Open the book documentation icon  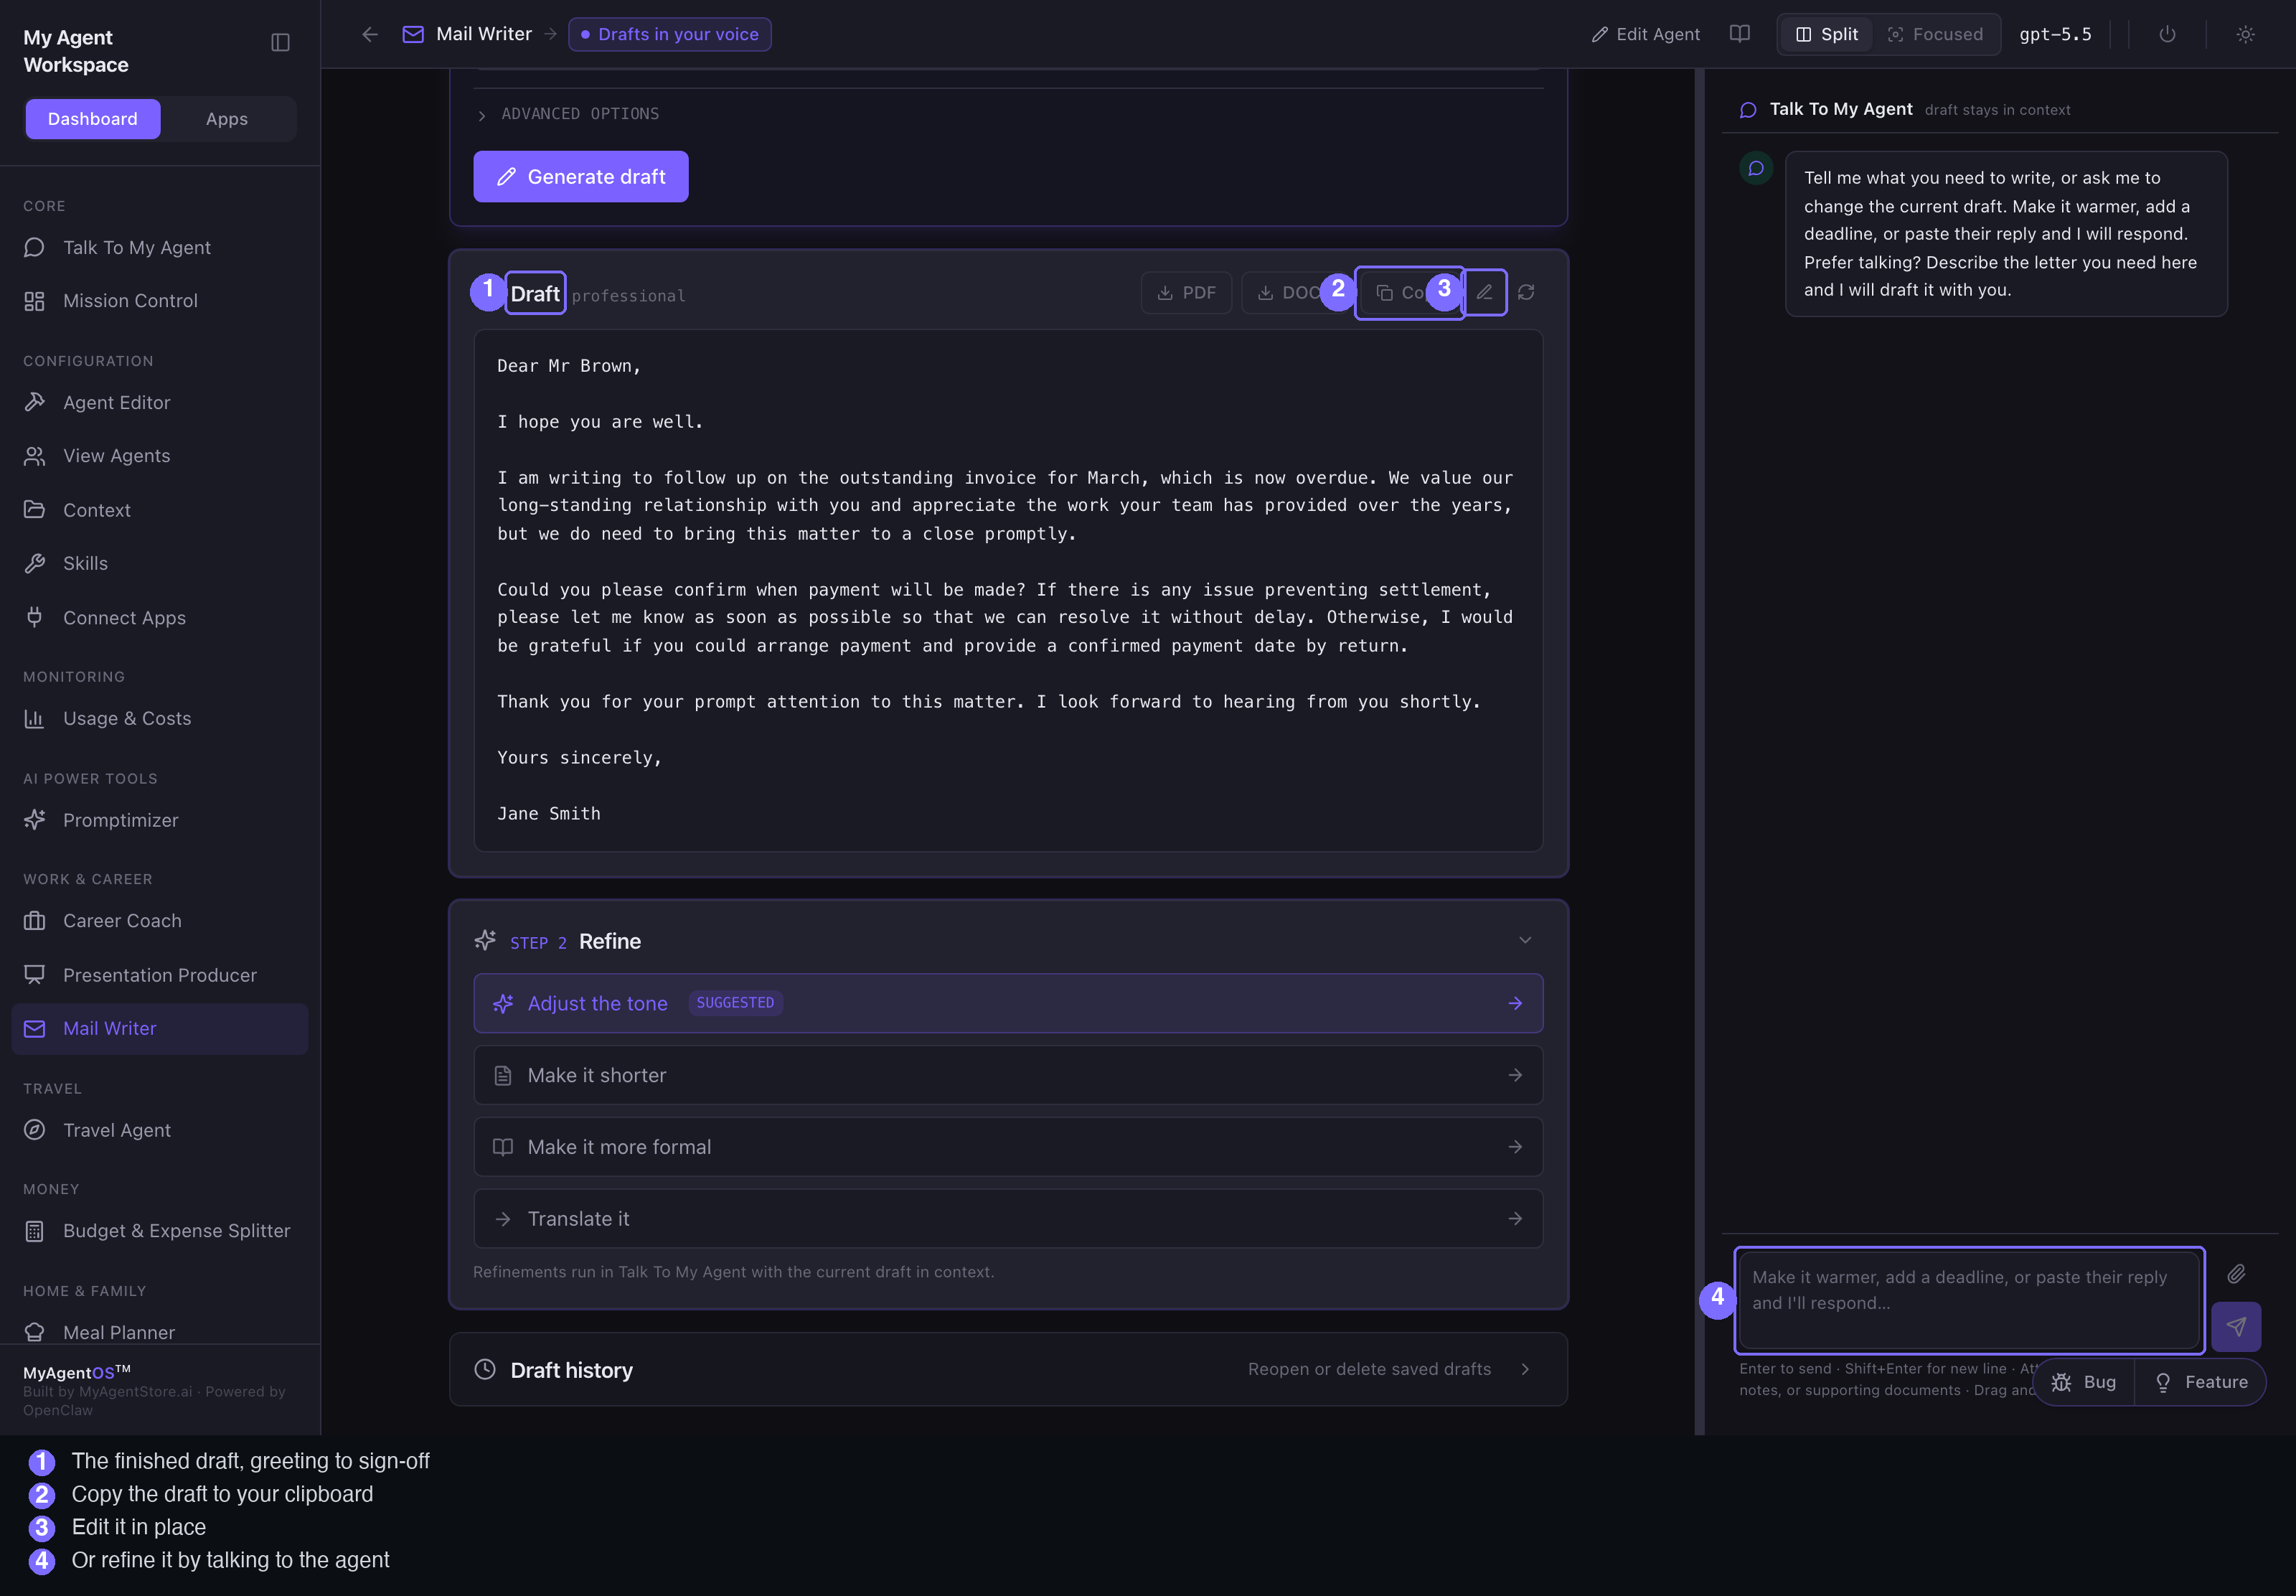pyautogui.click(x=1739, y=34)
